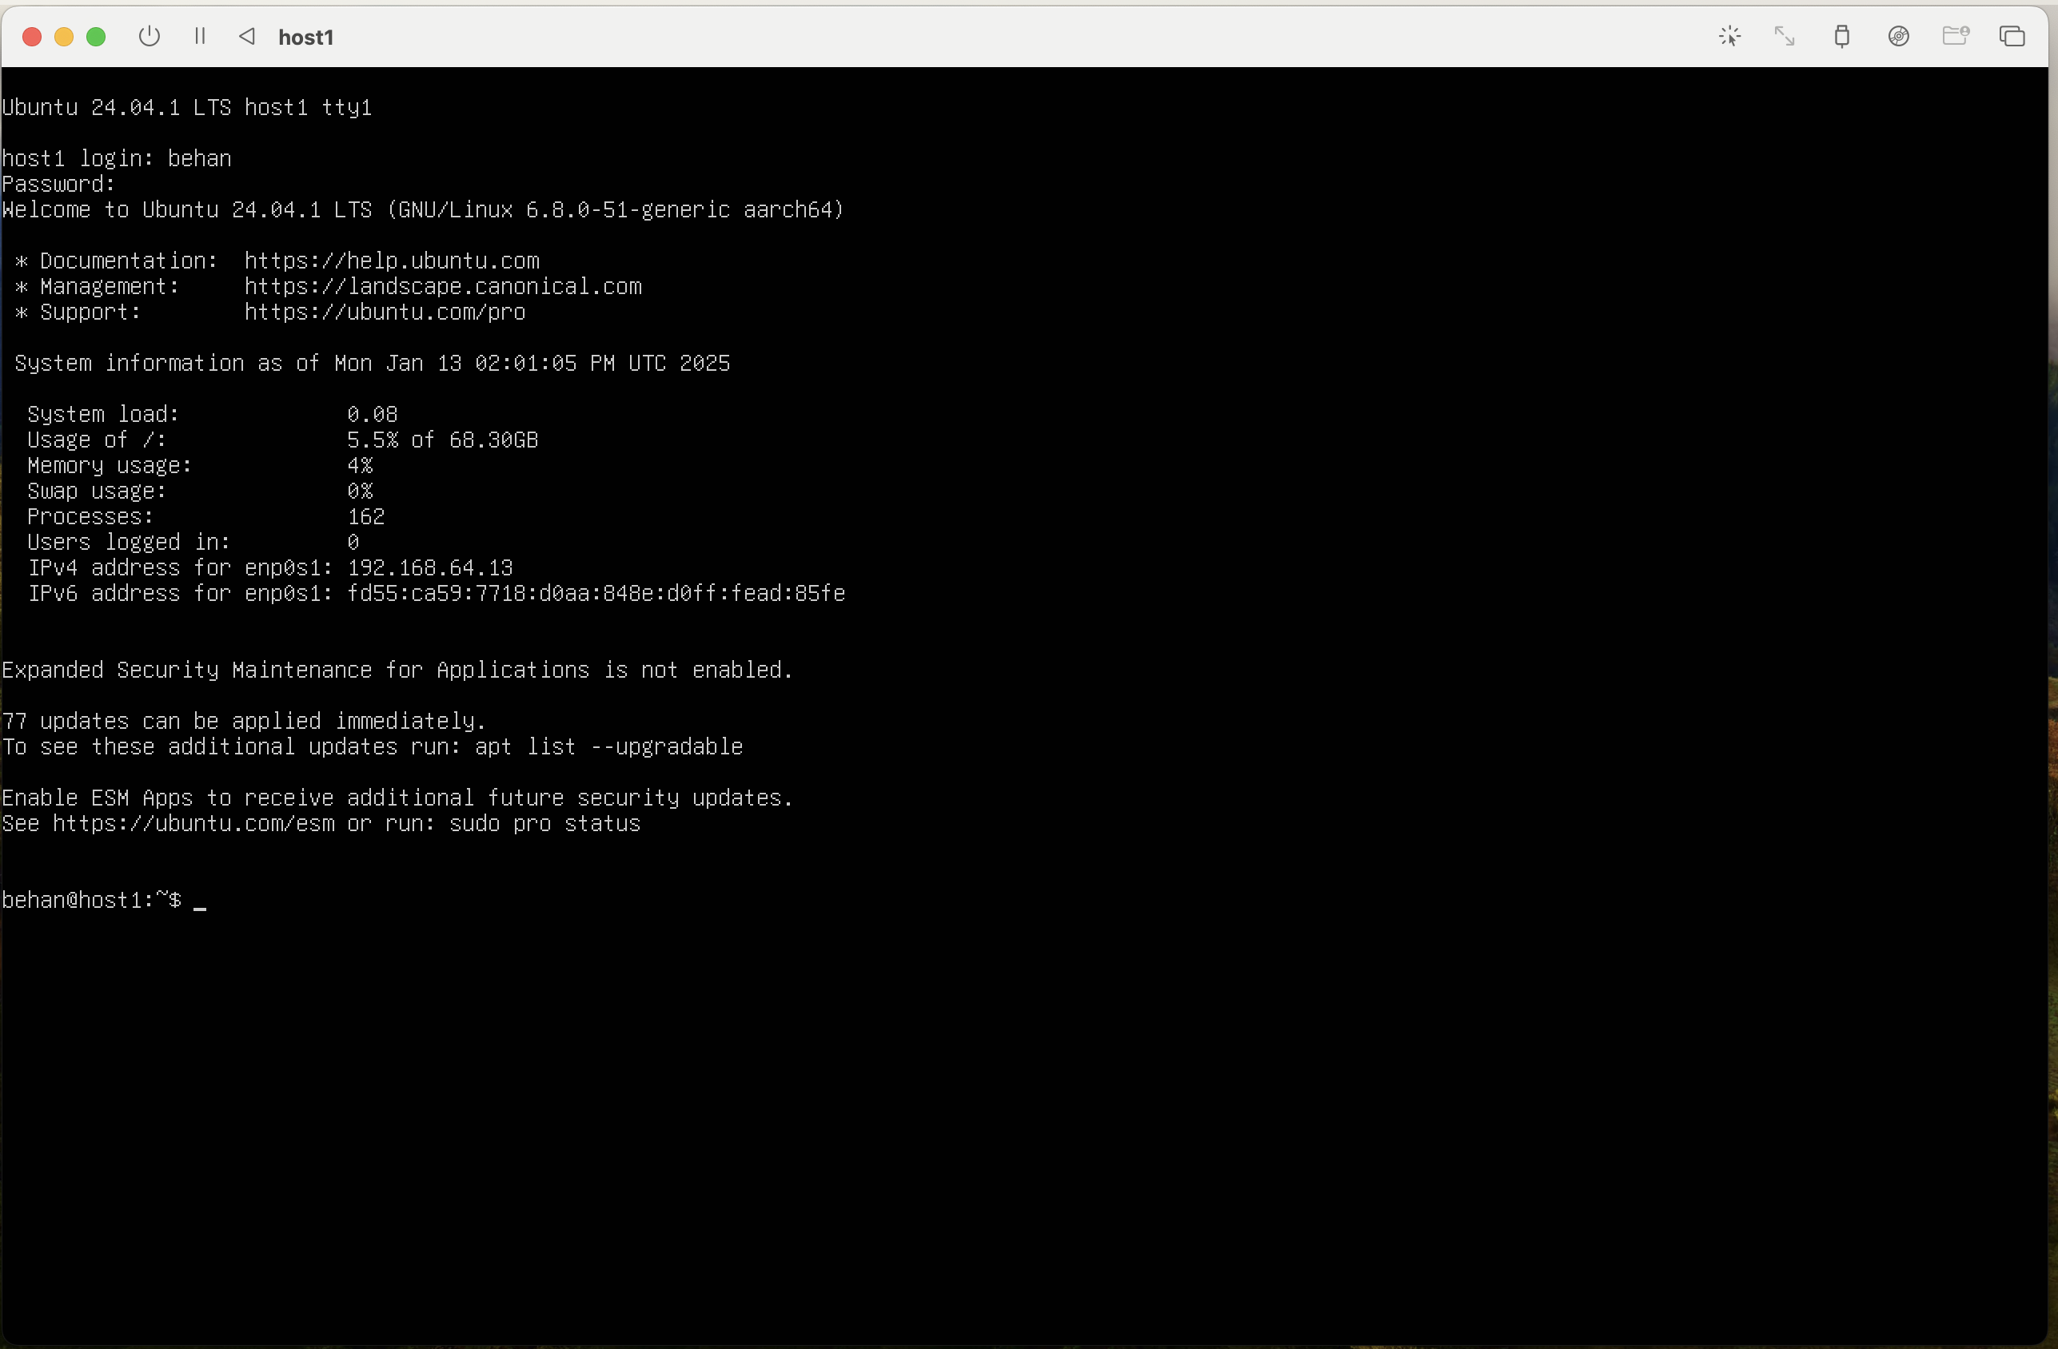The height and width of the screenshot is (1349, 2058).
Task: Click the Processes count 162
Action: click(x=365, y=517)
